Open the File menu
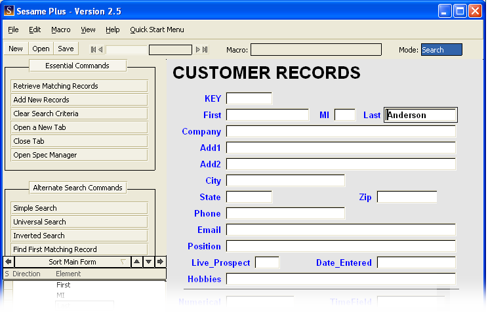Screen dimensions: 488x315 [x=13, y=30]
